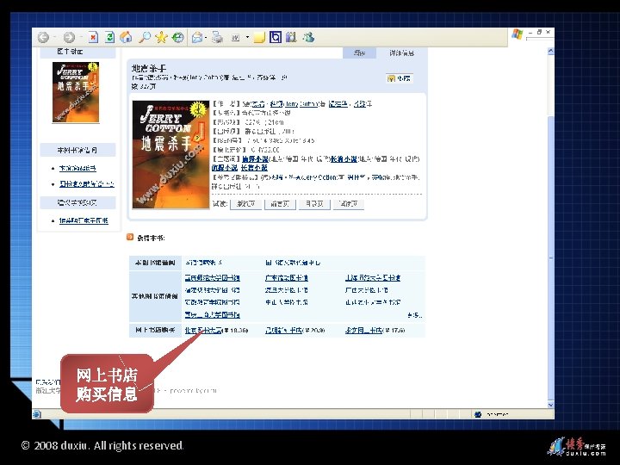
Task: Click the orange arrow icon beside 获得本书
Action: click(130, 238)
